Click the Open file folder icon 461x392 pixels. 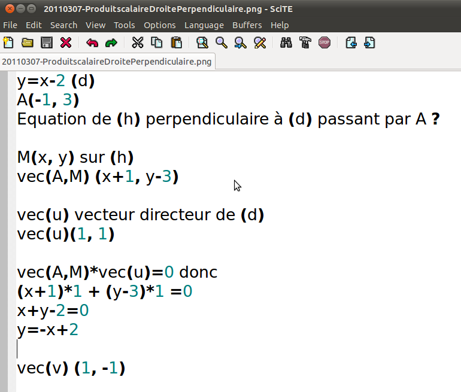[28, 42]
